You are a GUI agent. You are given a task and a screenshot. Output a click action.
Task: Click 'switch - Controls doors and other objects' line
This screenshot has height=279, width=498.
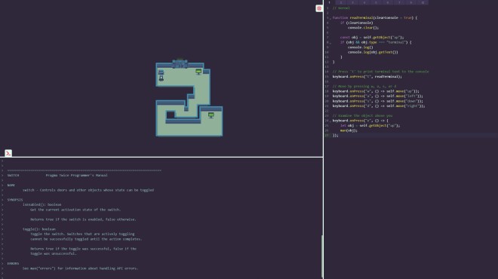(x=88, y=190)
